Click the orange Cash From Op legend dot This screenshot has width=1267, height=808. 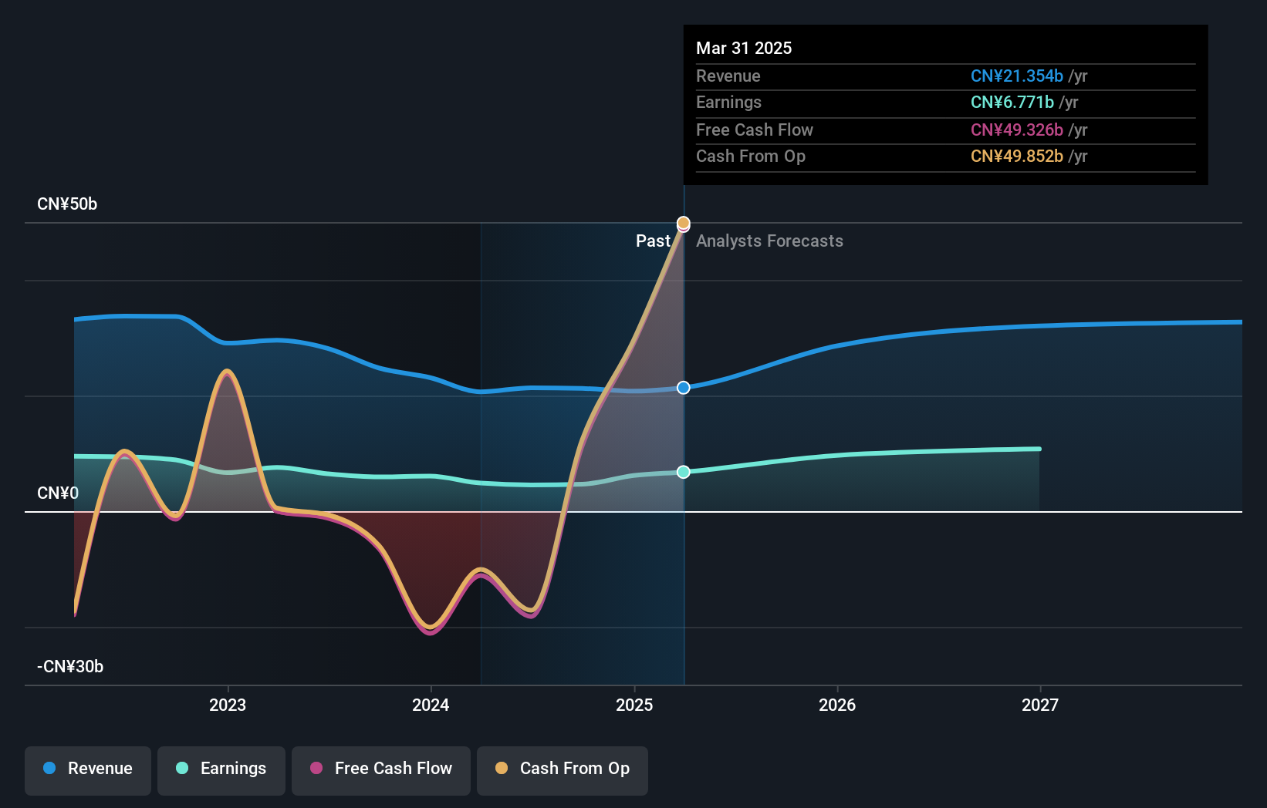pos(502,769)
